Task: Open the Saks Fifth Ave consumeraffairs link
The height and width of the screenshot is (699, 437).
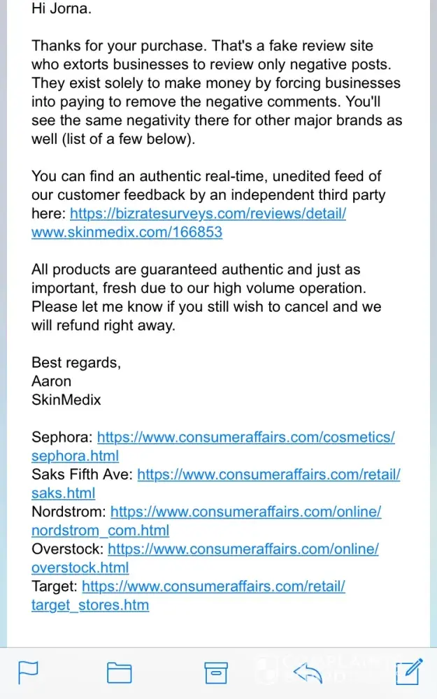Action: pos(268,475)
